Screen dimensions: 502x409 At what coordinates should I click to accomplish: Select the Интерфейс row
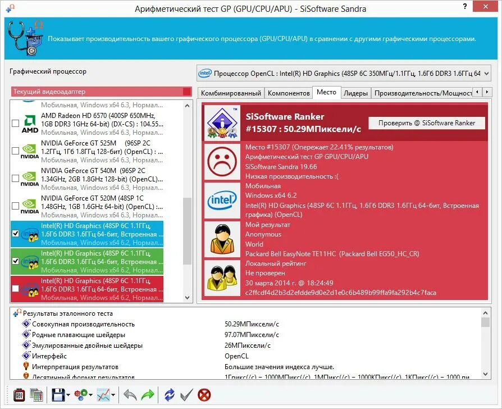(x=245, y=356)
